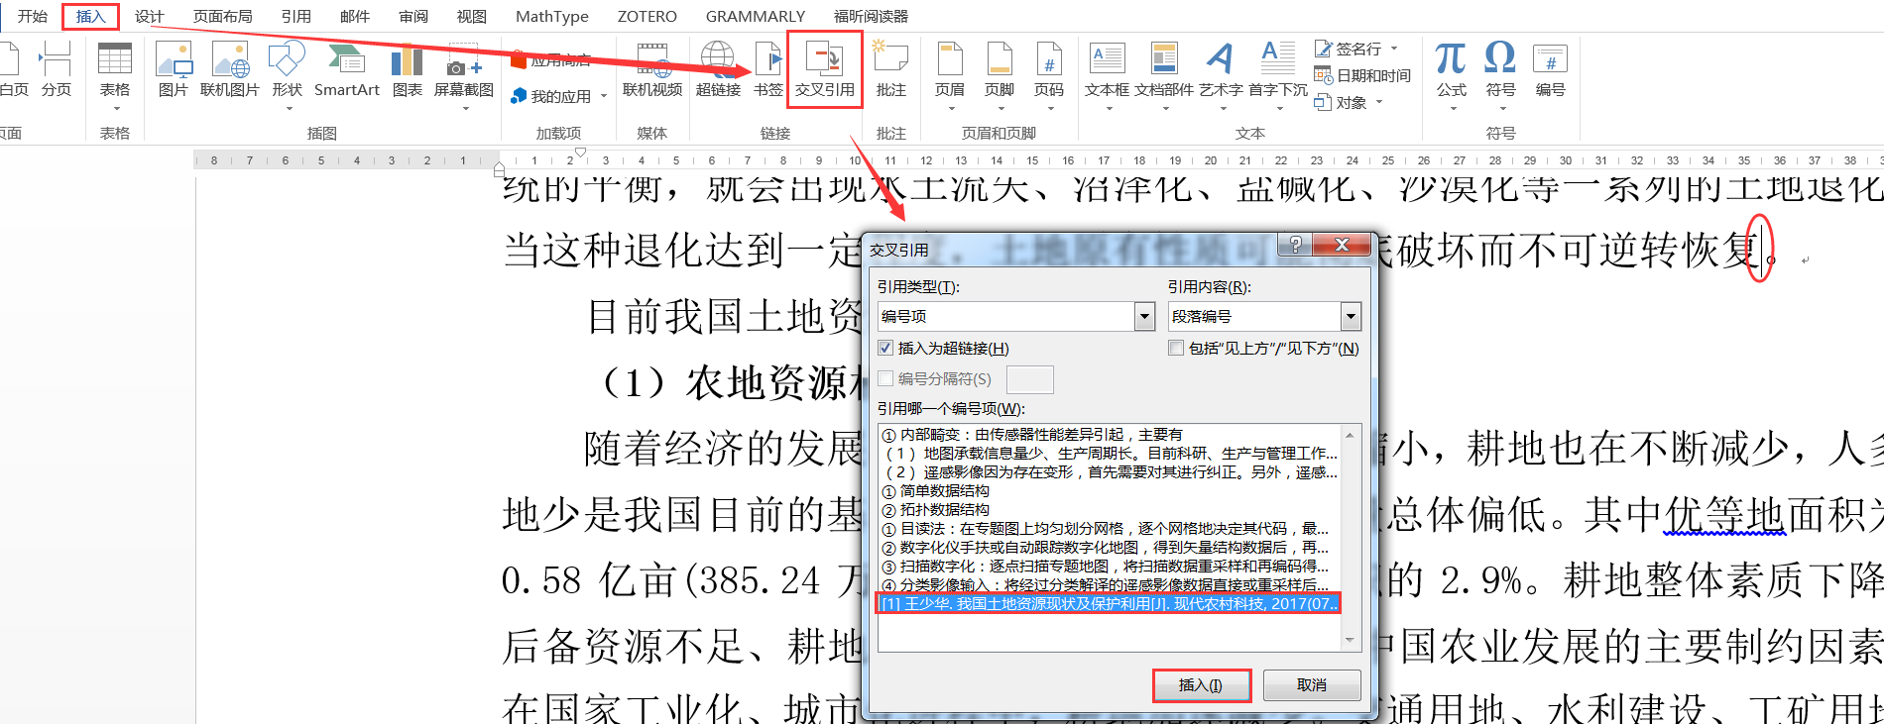The width and height of the screenshot is (1884, 724).
Task: Insert a page break icon
Action: pyautogui.click(x=56, y=68)
